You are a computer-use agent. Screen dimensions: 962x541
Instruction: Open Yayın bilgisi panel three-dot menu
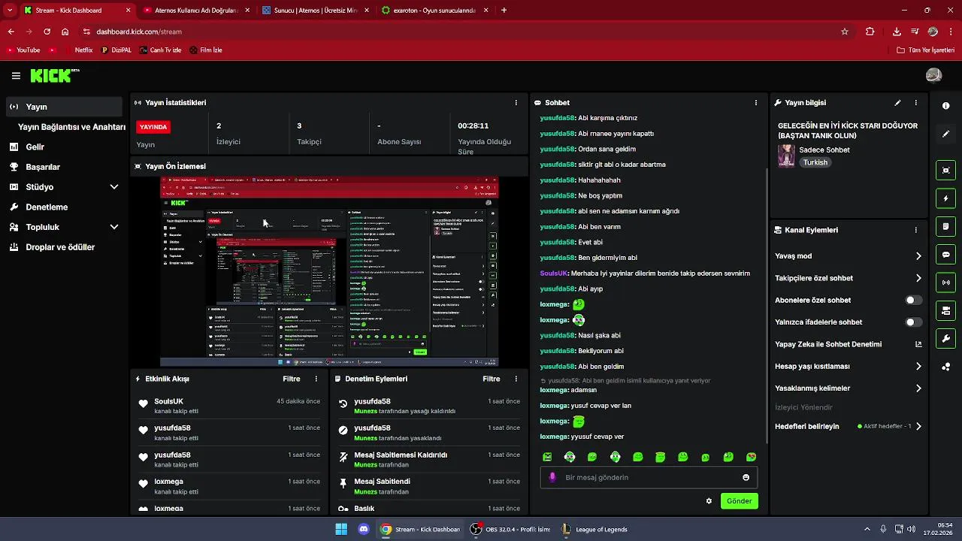[x=915, y=102]
